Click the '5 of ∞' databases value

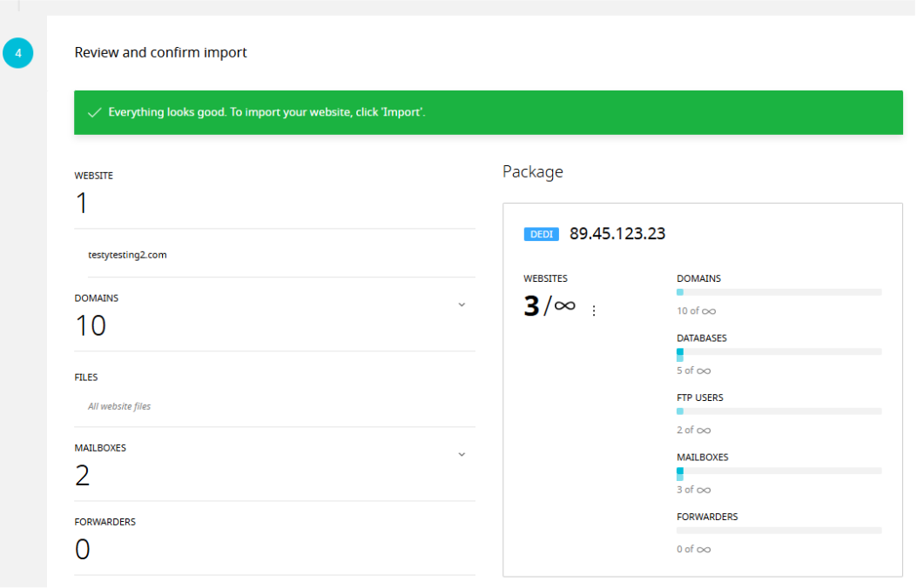(693, 371)
